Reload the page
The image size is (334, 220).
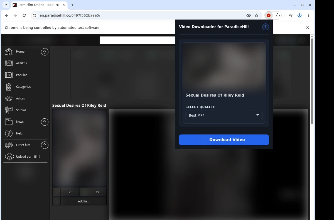[x=24, y=16]
